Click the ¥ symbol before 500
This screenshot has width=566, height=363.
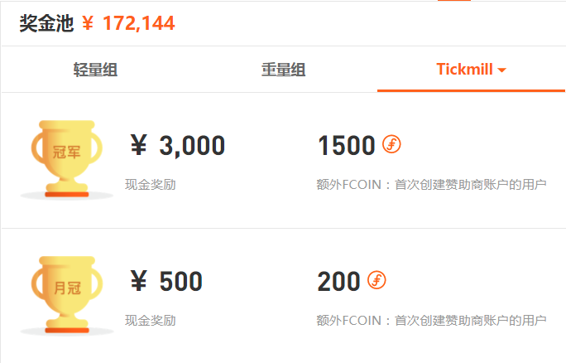tap(139, 281)
